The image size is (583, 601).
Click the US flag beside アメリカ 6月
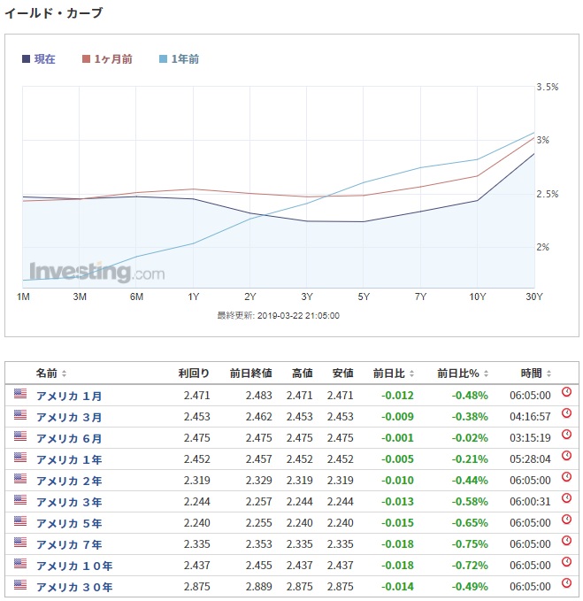(20, 435)
